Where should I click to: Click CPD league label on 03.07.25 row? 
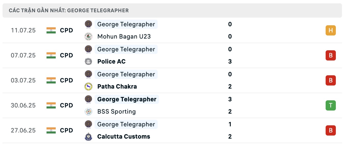pos(66,80)
